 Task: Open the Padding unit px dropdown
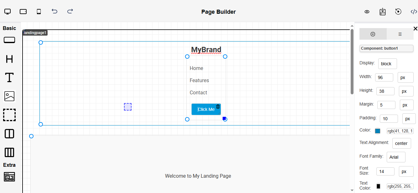(409, 119)
